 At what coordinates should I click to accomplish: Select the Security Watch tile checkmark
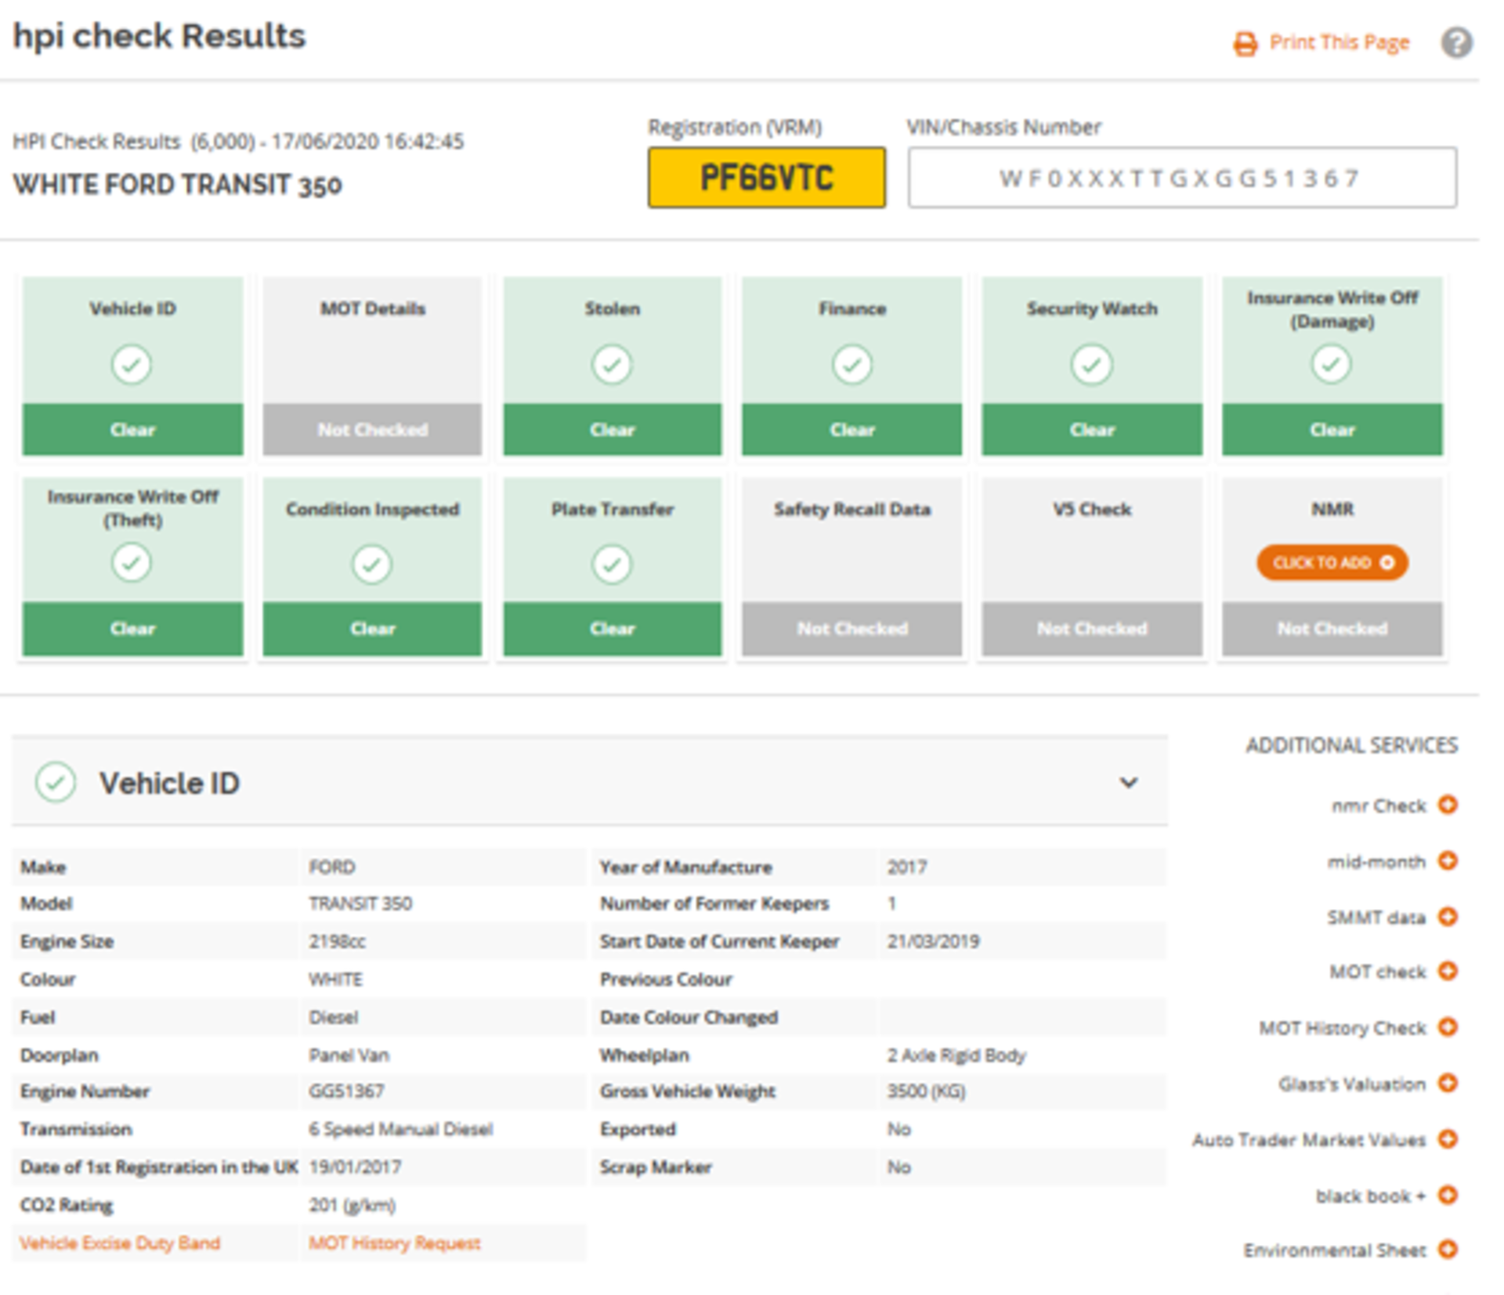click(1092, 365)
